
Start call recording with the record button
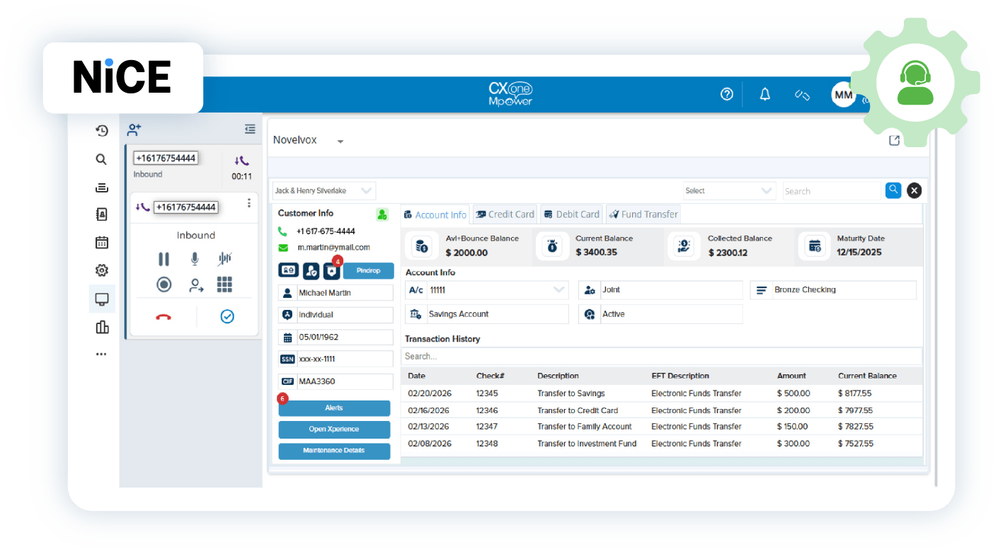pyautogui.click(x=164, y=284)
